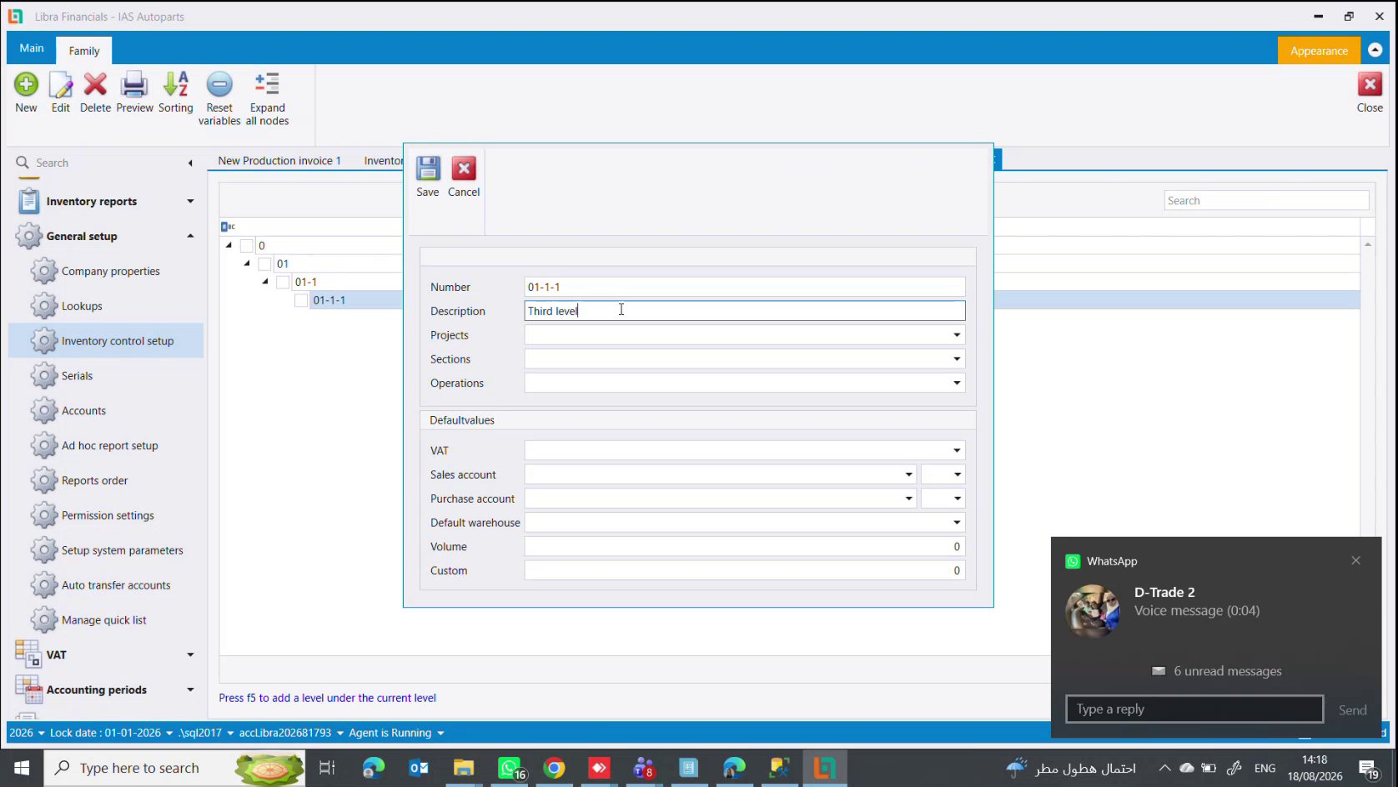The width and height of the screenshot is (1398, 787).
Task: Click the Edit toolbar icon
Action: pos(60,85)
